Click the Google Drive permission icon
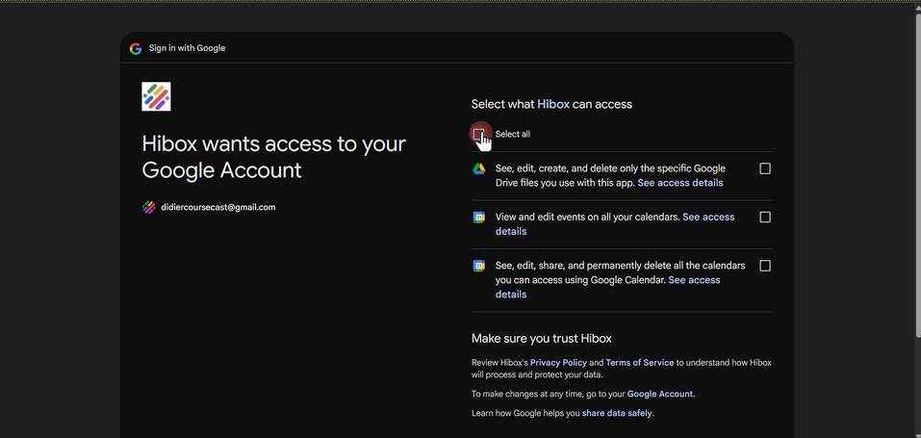 tap(478, 168)
